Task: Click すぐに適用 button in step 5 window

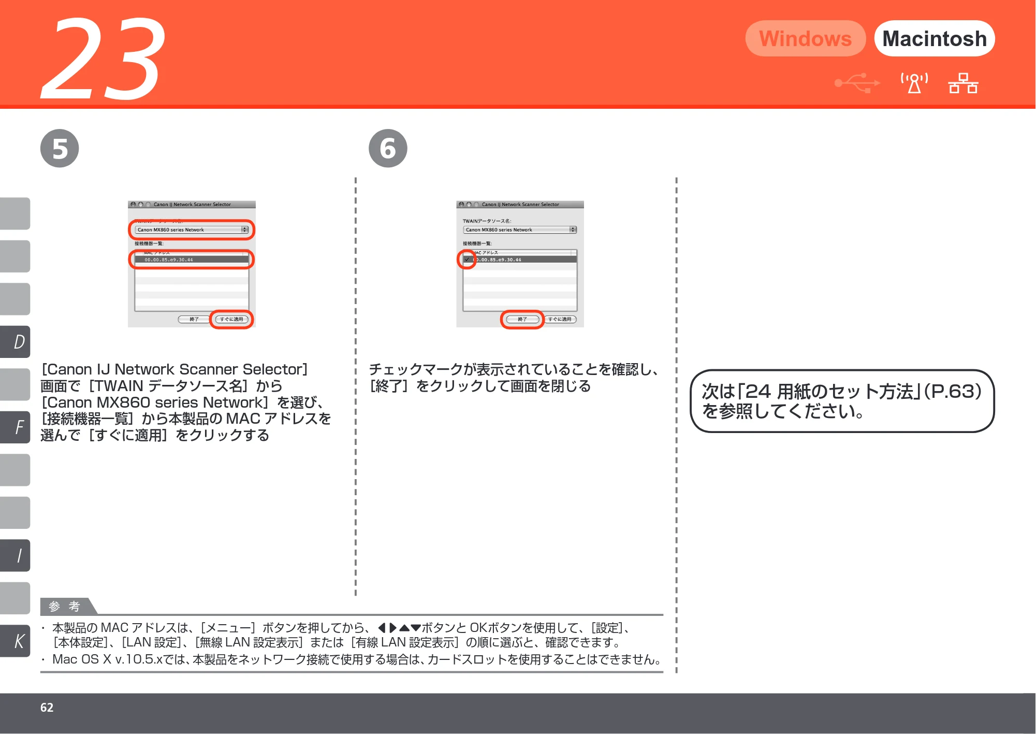Action: [x=231, y=319]
